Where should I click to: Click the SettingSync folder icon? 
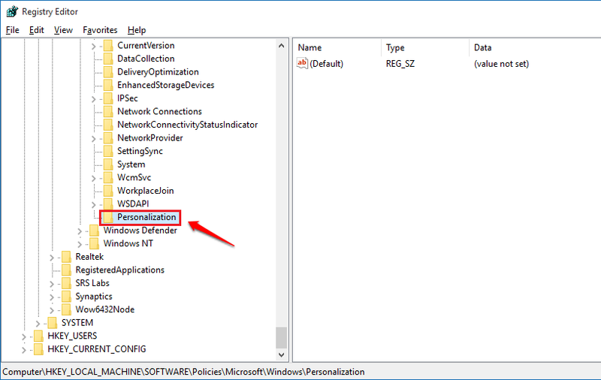pyautogui.click(x=108, y=151)
